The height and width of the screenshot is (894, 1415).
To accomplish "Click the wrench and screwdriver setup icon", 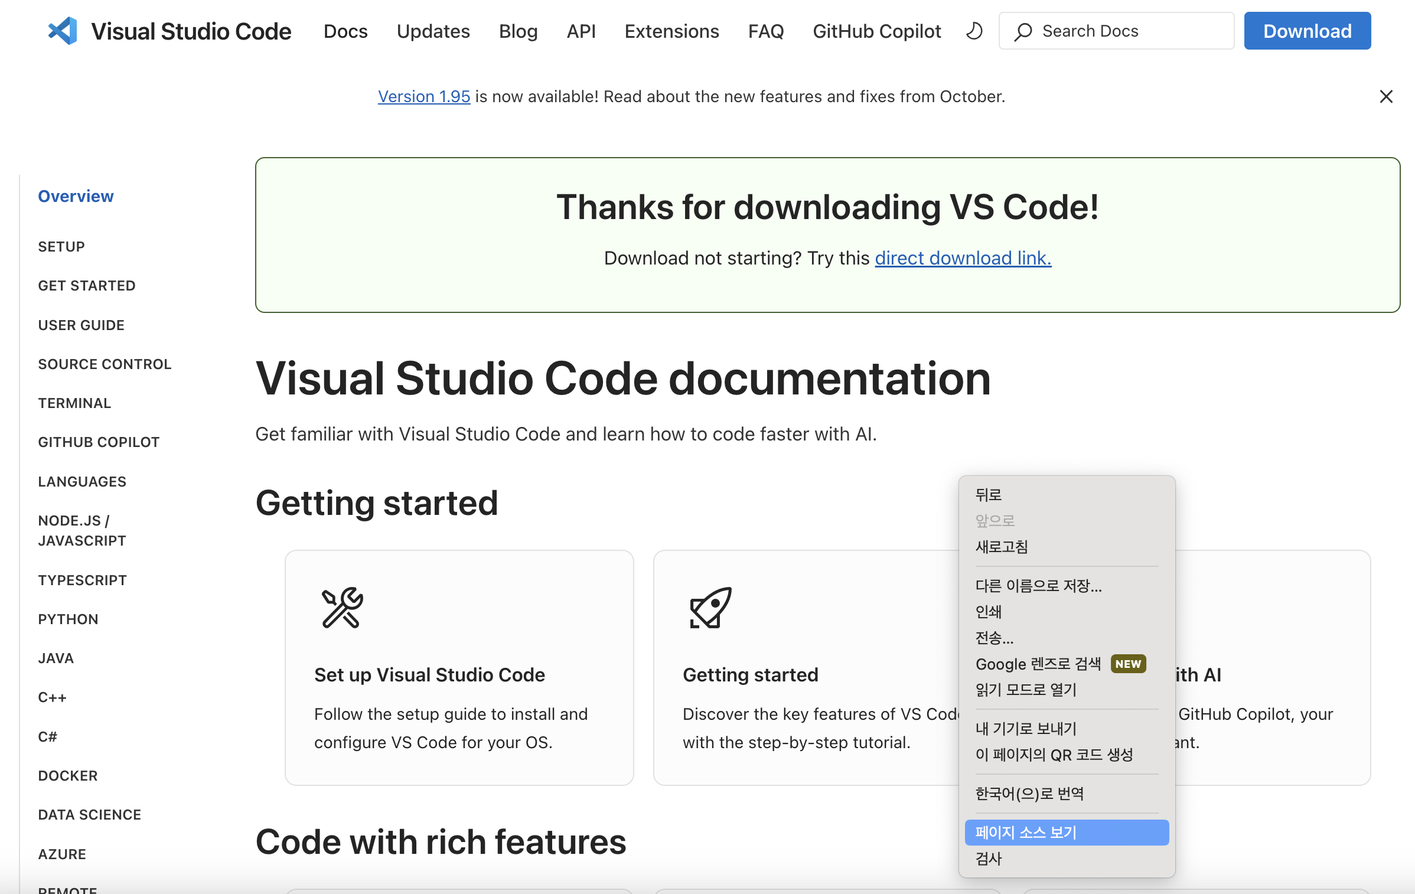I will [342, 608].
